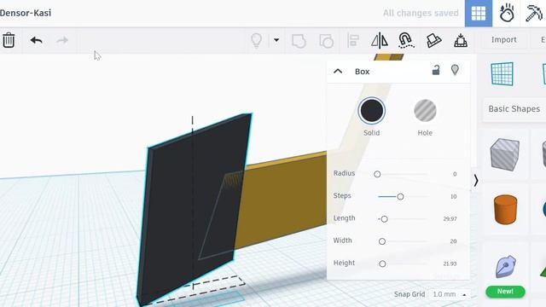Adjust the Height slider handle

click(x=382, y=264)
